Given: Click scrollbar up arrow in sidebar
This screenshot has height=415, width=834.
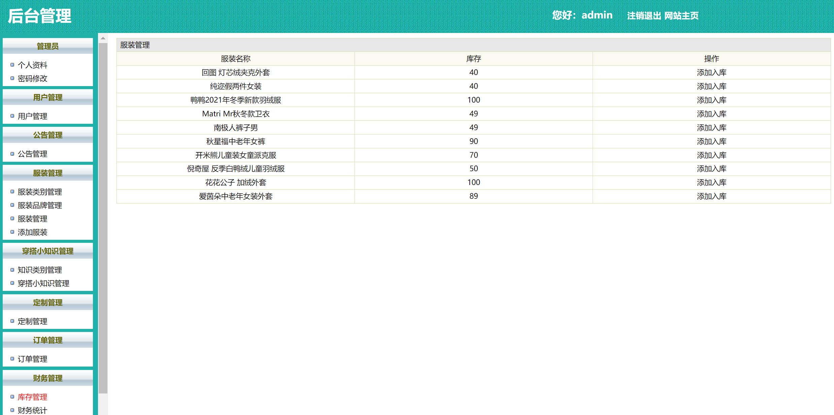Looking at the screenshot, I should (103, 38).
